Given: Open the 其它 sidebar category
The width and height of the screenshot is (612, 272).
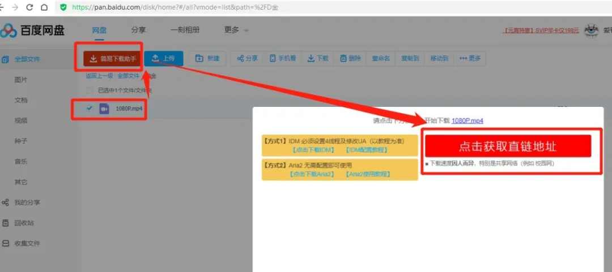Looking at the screenshot, I should click(21, 182).
